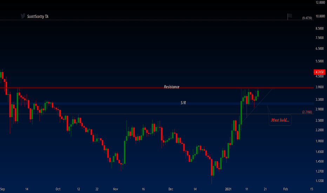Click the 1.6500 price axis label
This screenshot has height=193, width=327.
coord(320,152)
